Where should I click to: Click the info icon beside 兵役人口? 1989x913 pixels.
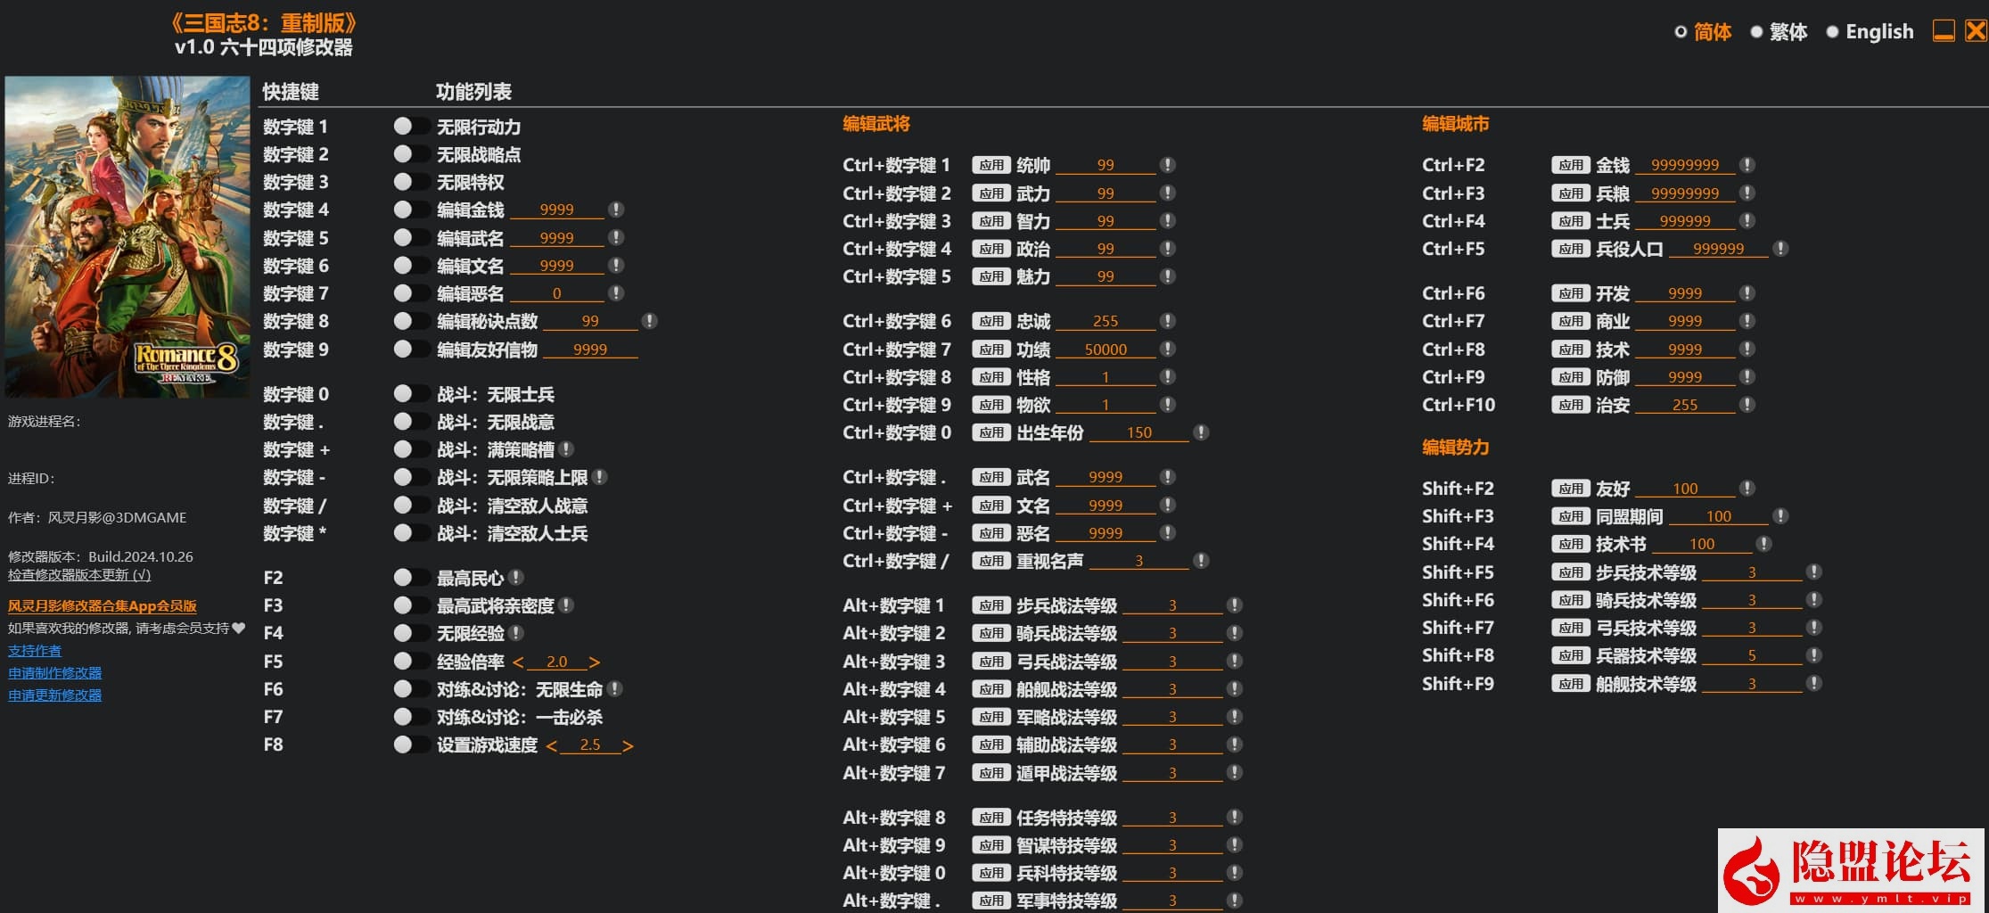pos(1780,249)
